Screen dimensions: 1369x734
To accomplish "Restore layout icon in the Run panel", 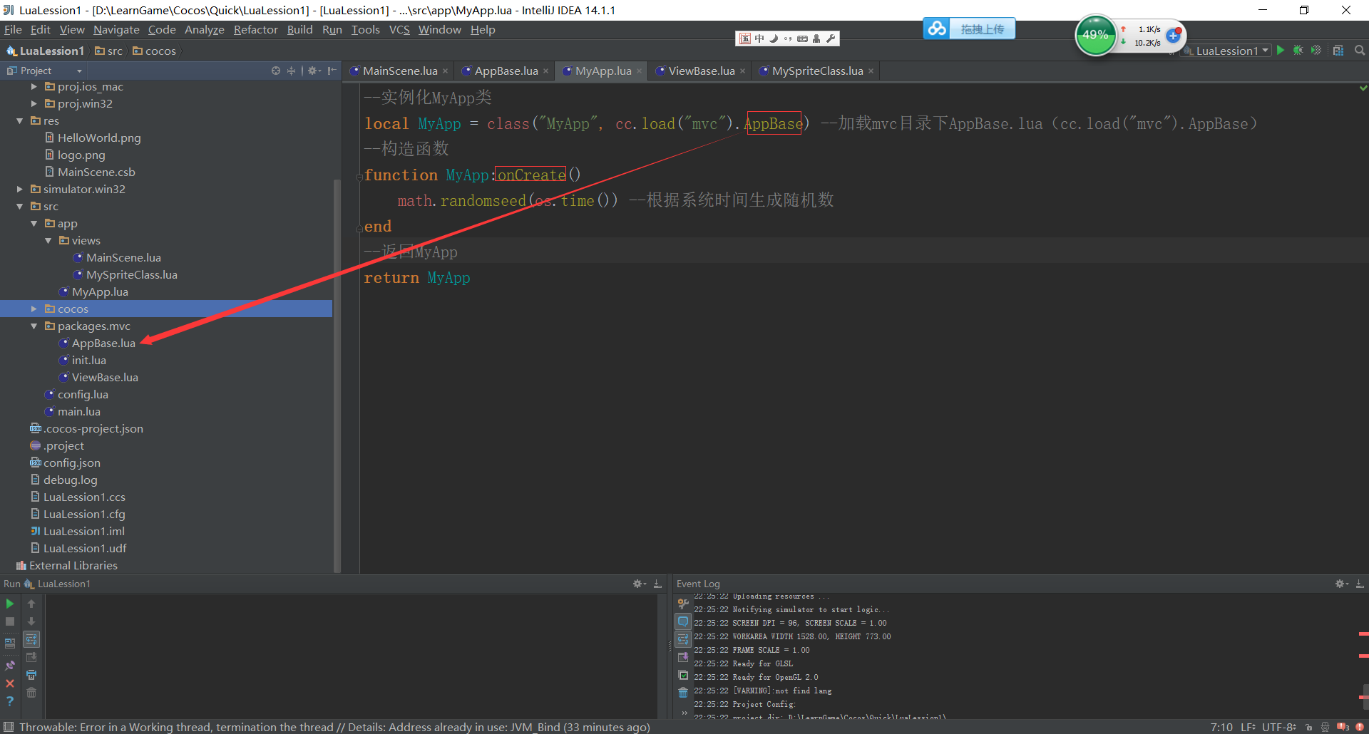I will tap(10, 643).
